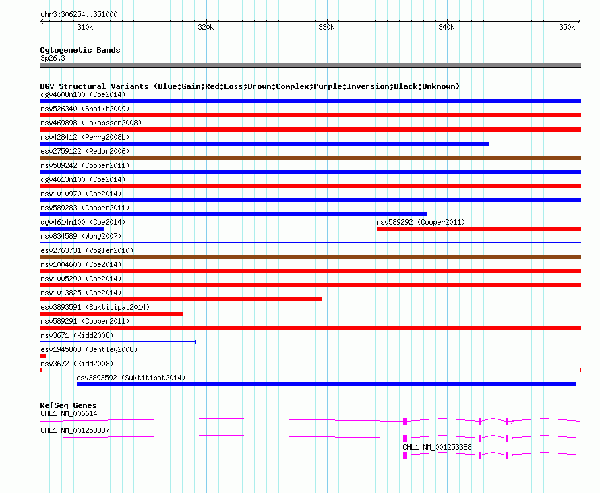Select the 3p26.3 band label
Image resolution: width=600 pixels, height=493 pixels.
53,58
